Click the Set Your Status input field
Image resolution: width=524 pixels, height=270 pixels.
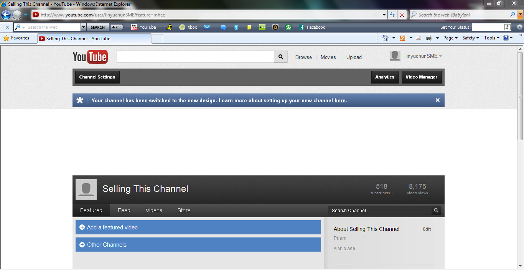[x=488, y=27]
